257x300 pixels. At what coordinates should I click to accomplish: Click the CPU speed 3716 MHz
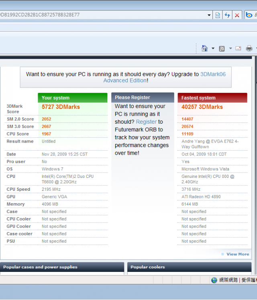point(191,190)
